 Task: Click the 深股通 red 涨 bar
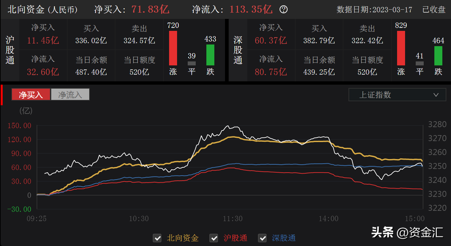[401, 48]
